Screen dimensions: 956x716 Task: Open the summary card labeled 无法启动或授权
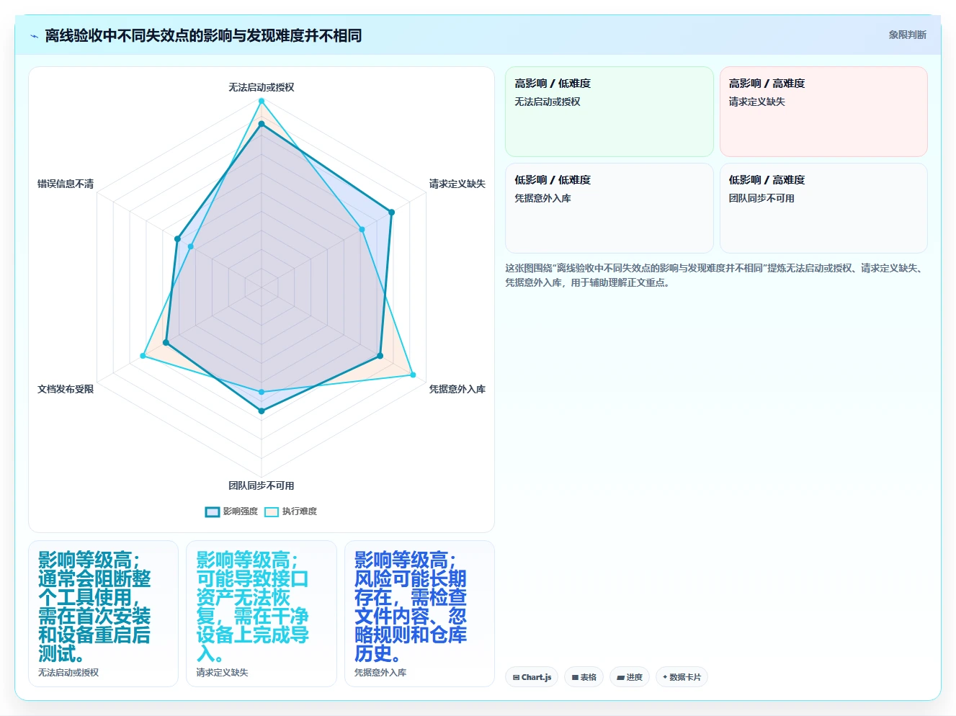coord(103,614)
